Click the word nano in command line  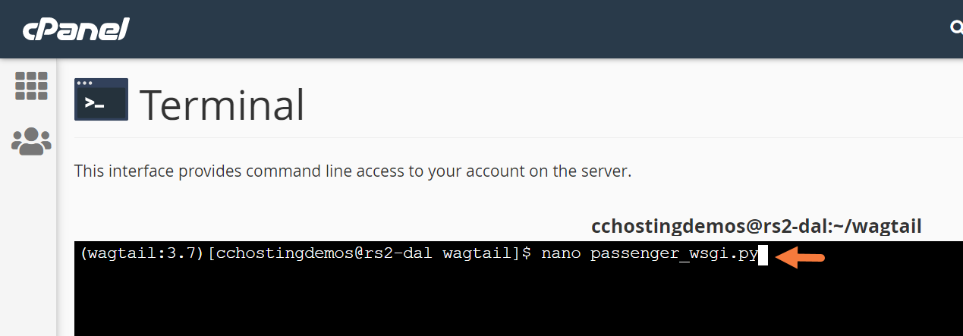coord(561,255)
